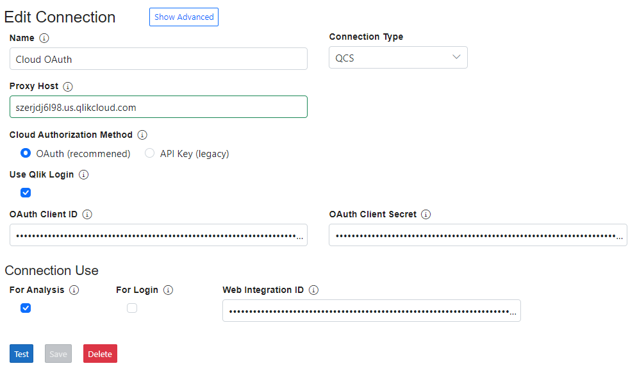Click the Name field containing Cloud OAuth
The image size is (637, 375).
pyautogui.click(x=158, y=59)
